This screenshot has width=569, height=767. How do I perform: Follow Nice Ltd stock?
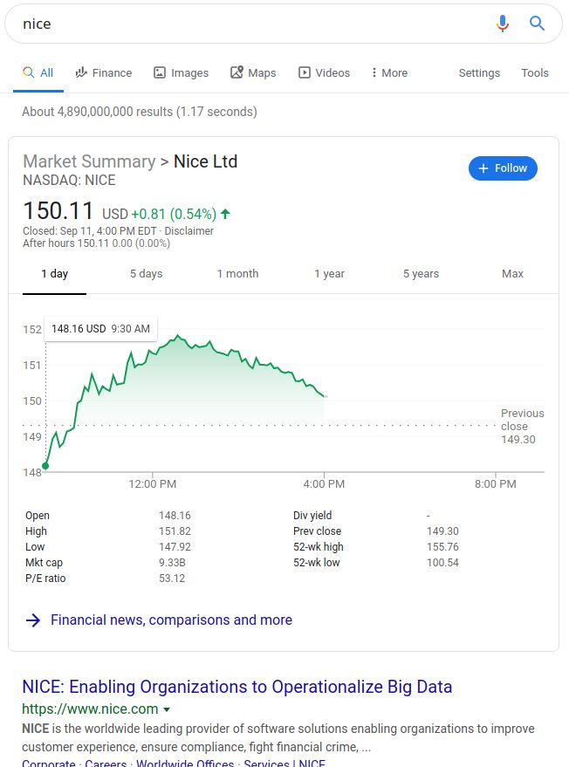tap(503, 168)
